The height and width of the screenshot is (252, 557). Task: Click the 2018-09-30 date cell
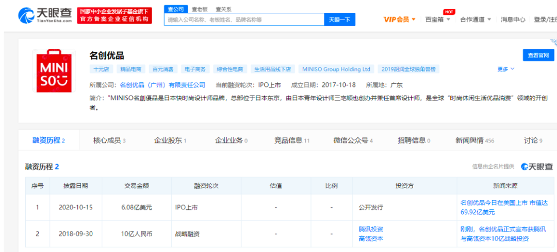[76, 234]
